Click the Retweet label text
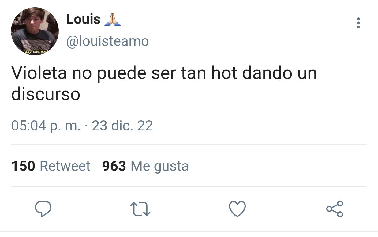378x237 pixels. tap(65, 166)
